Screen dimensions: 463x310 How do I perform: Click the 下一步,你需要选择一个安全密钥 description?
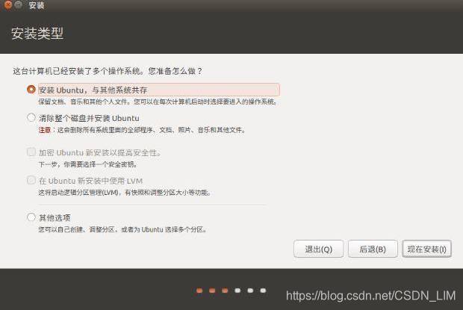click(87, 164)
